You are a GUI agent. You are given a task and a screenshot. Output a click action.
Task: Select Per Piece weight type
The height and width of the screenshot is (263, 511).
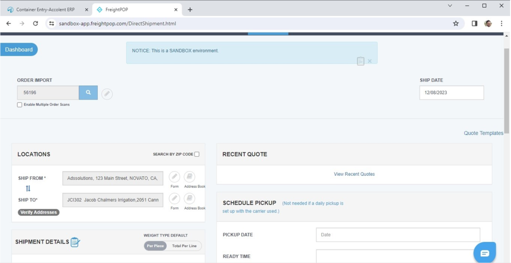click(x=155, y=246)
